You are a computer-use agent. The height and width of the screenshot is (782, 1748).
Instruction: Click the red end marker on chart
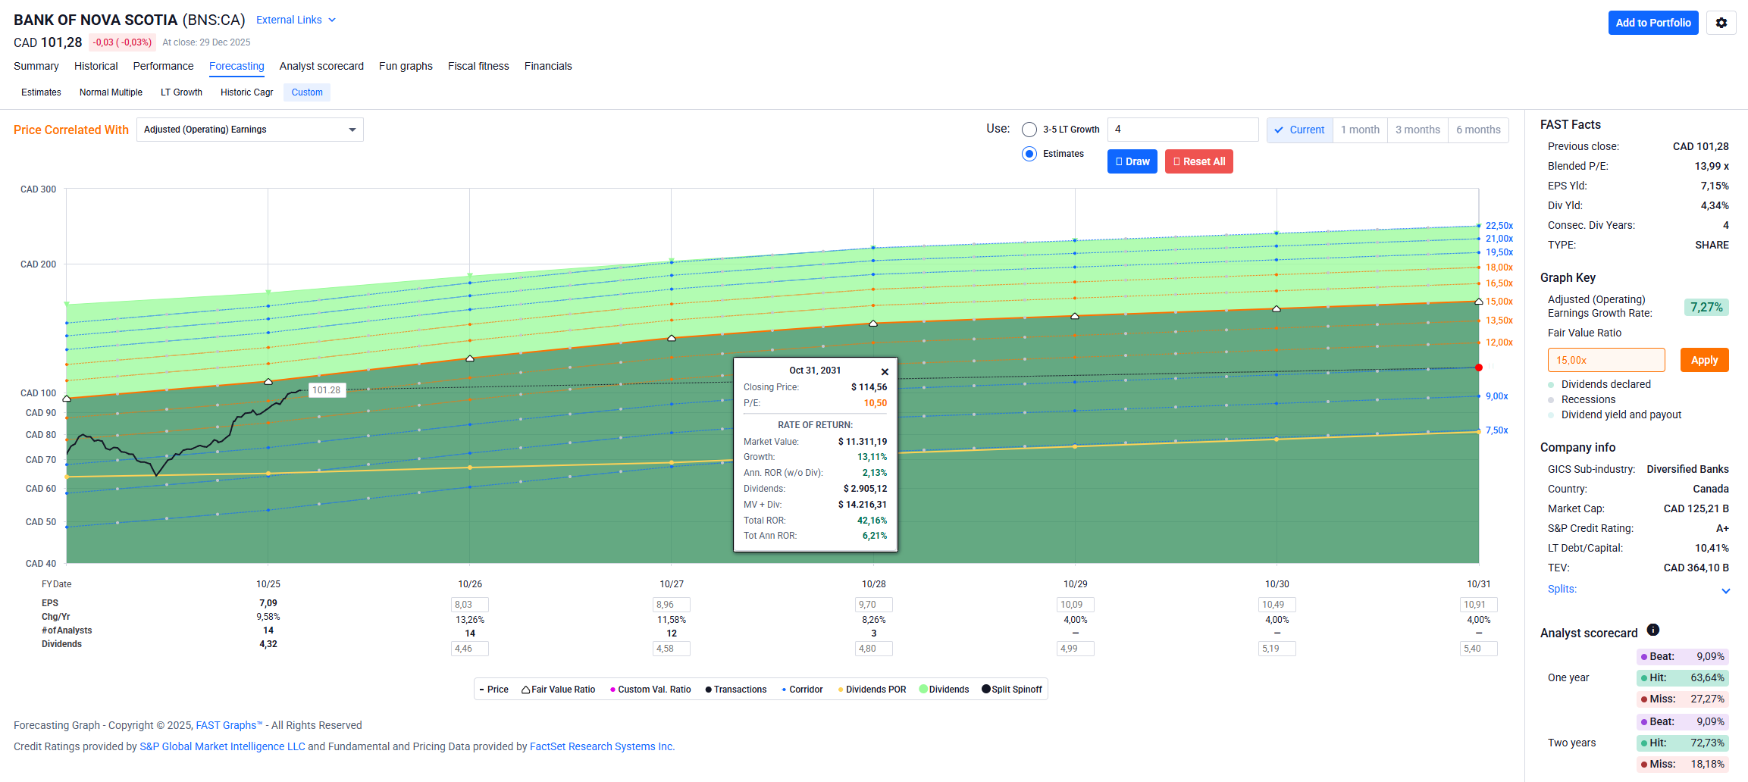click(x=1479, y=368)
